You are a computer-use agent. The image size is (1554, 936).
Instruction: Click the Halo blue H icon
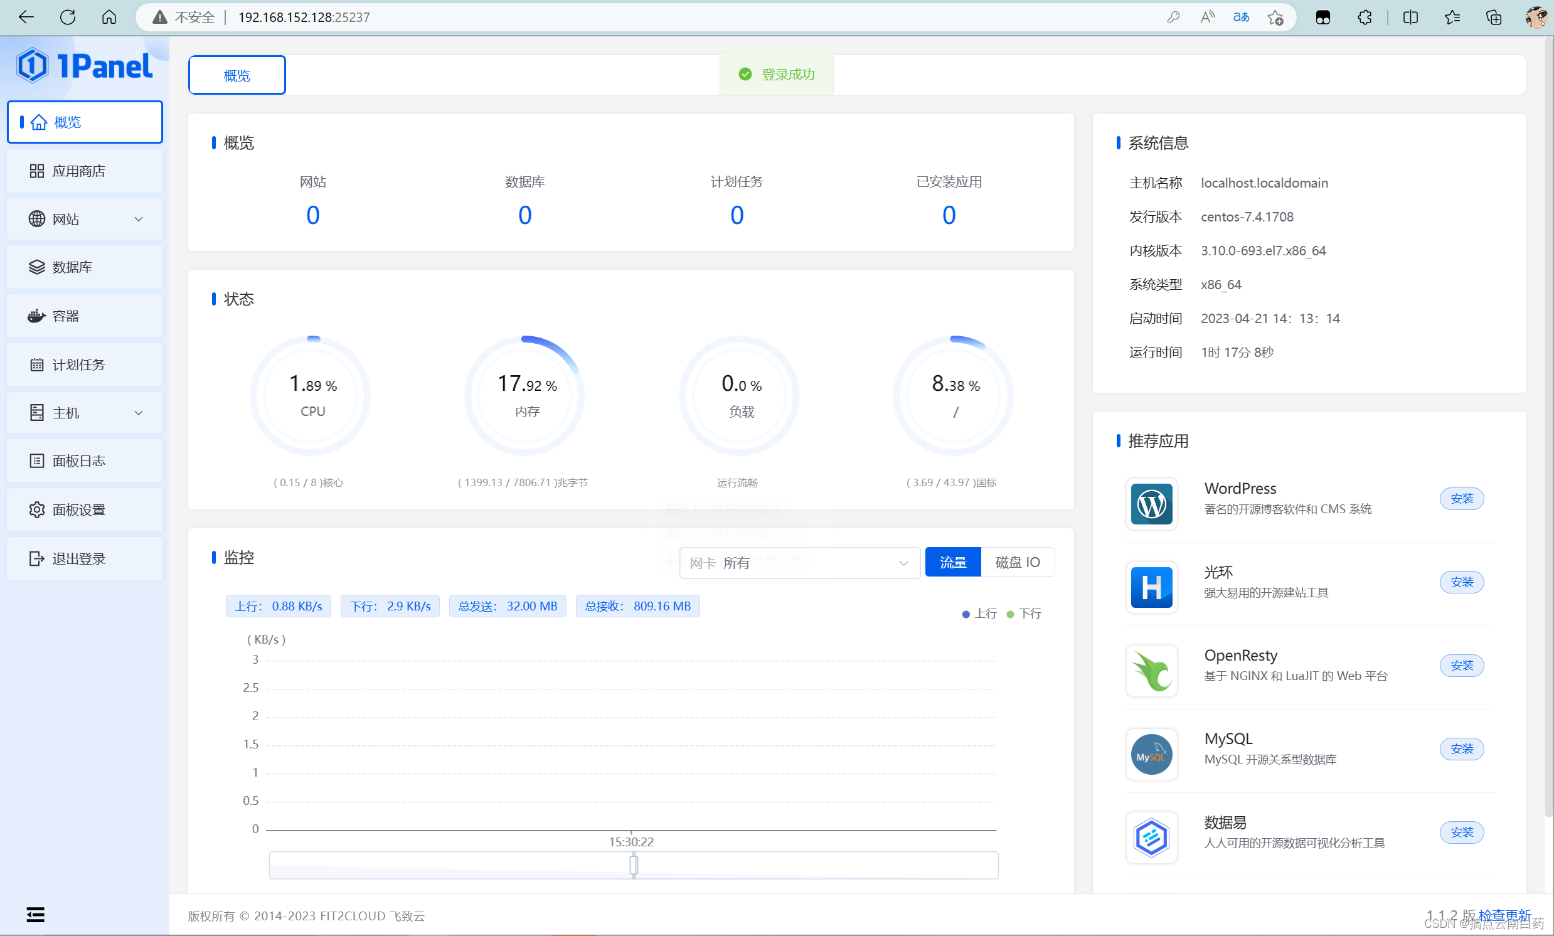coord(1151,587)
